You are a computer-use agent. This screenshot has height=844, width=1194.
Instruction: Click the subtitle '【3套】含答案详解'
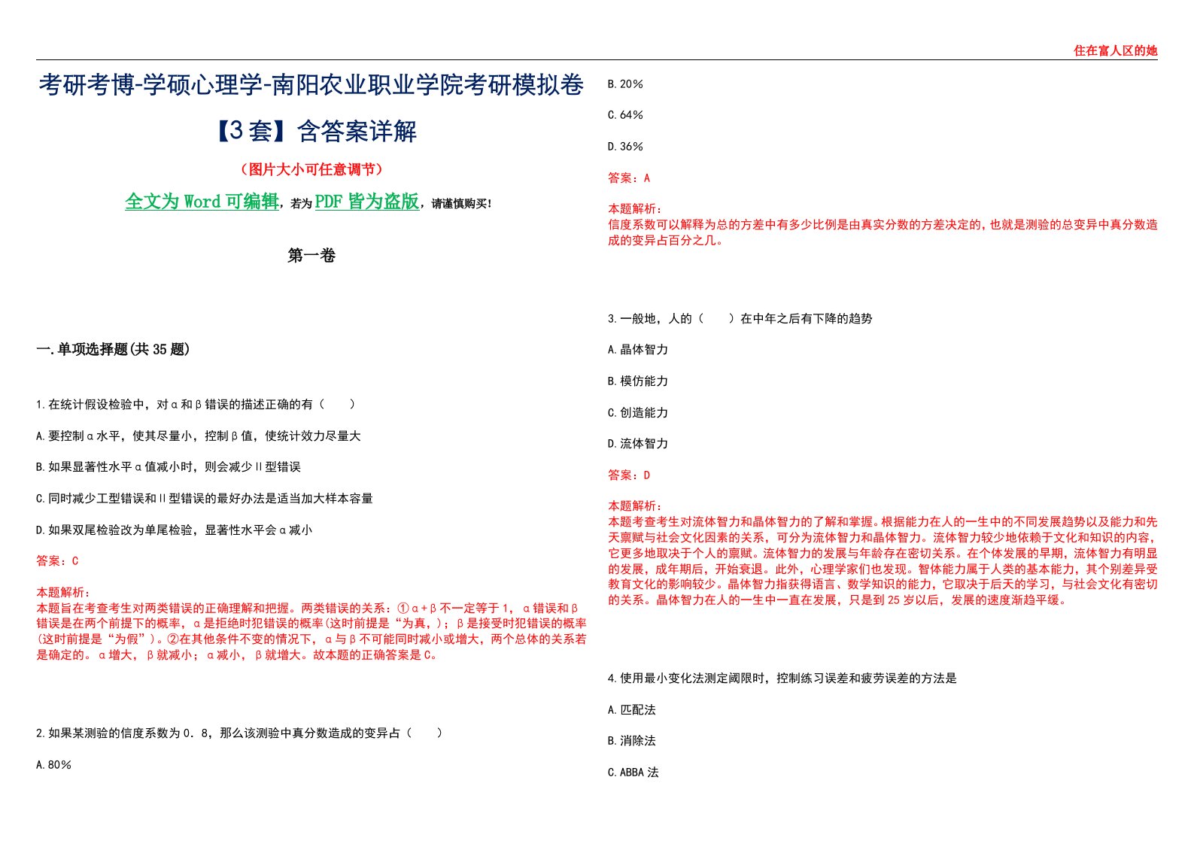click(x=311, y=131)
